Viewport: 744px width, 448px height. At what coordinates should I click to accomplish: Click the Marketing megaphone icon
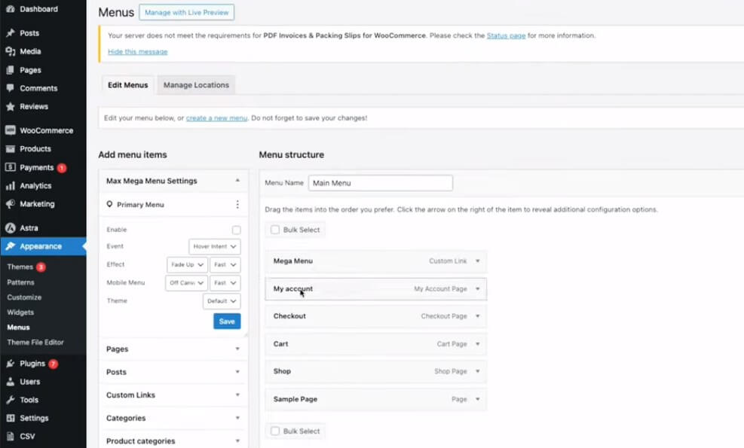pyautogui.click(x=10, y=204)
